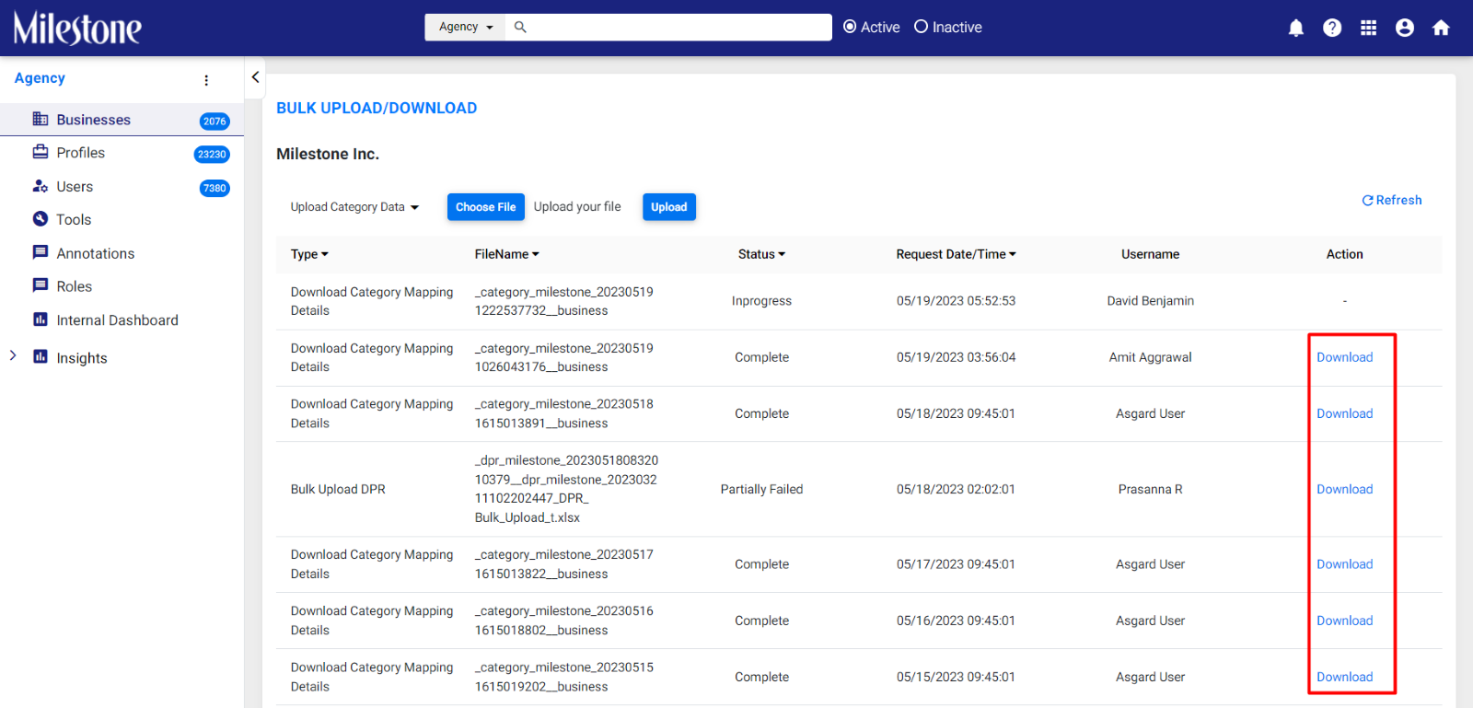The height and width of the screenshot is (708, 1473).
Task: Click the Businesses 2076 count badge
Action: point(215,121)
